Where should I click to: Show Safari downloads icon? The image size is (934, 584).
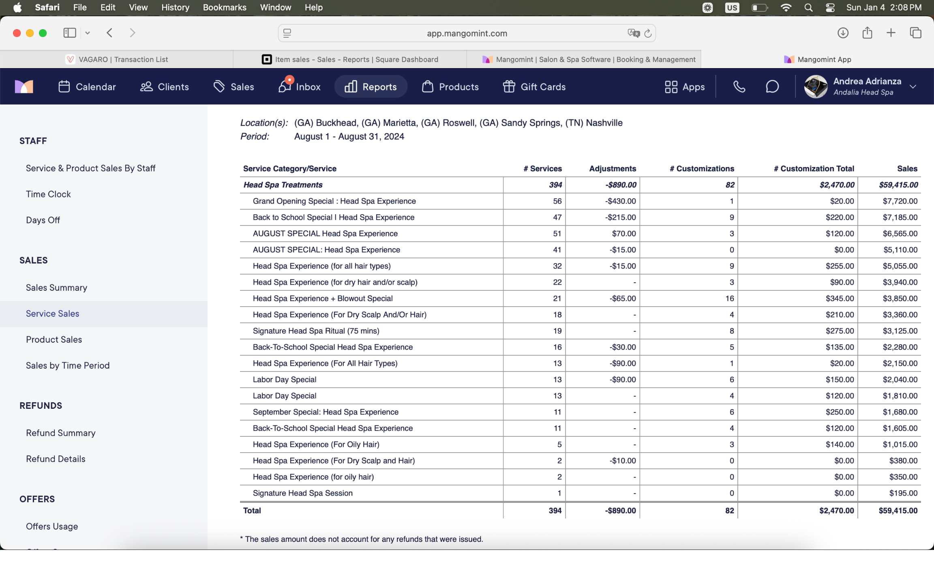point(843,33)
